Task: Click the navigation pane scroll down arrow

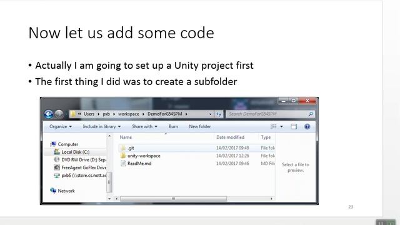Action: click(109, 199)
